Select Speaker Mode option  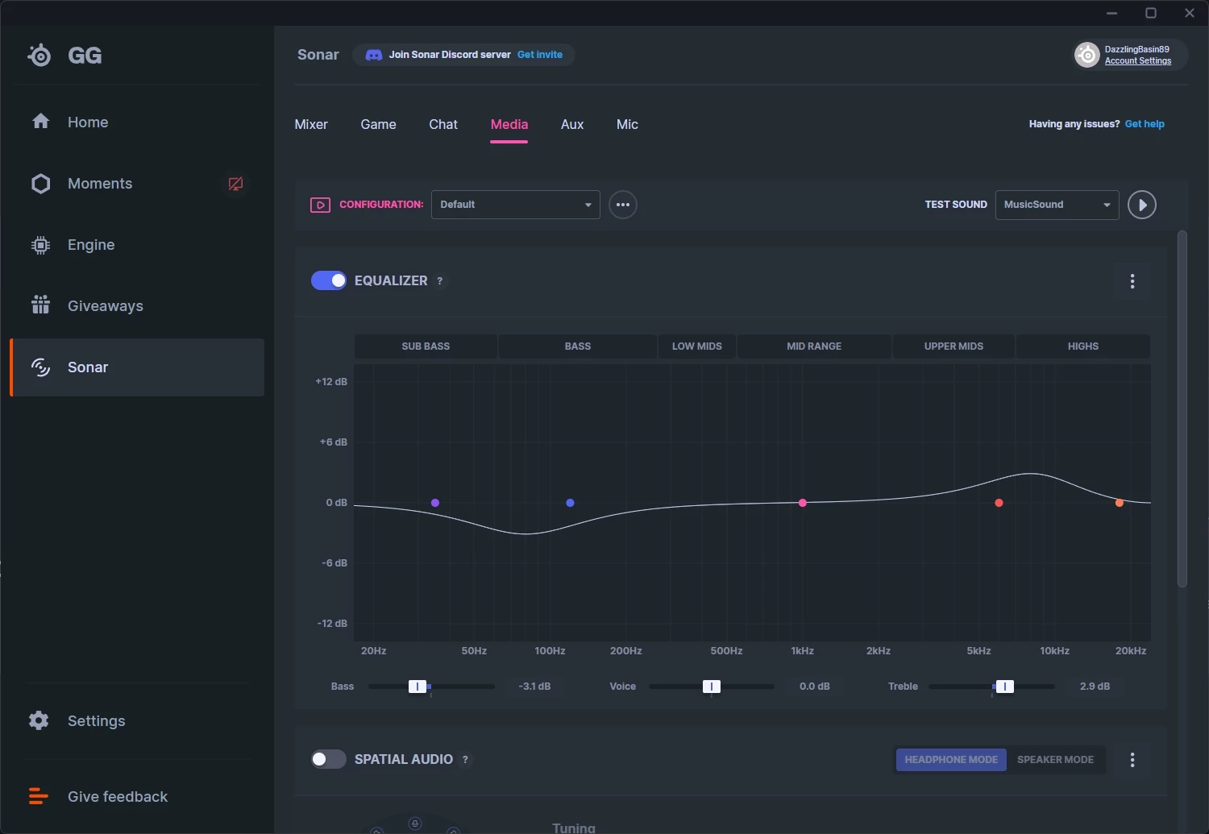click(x=1055, y=760)
